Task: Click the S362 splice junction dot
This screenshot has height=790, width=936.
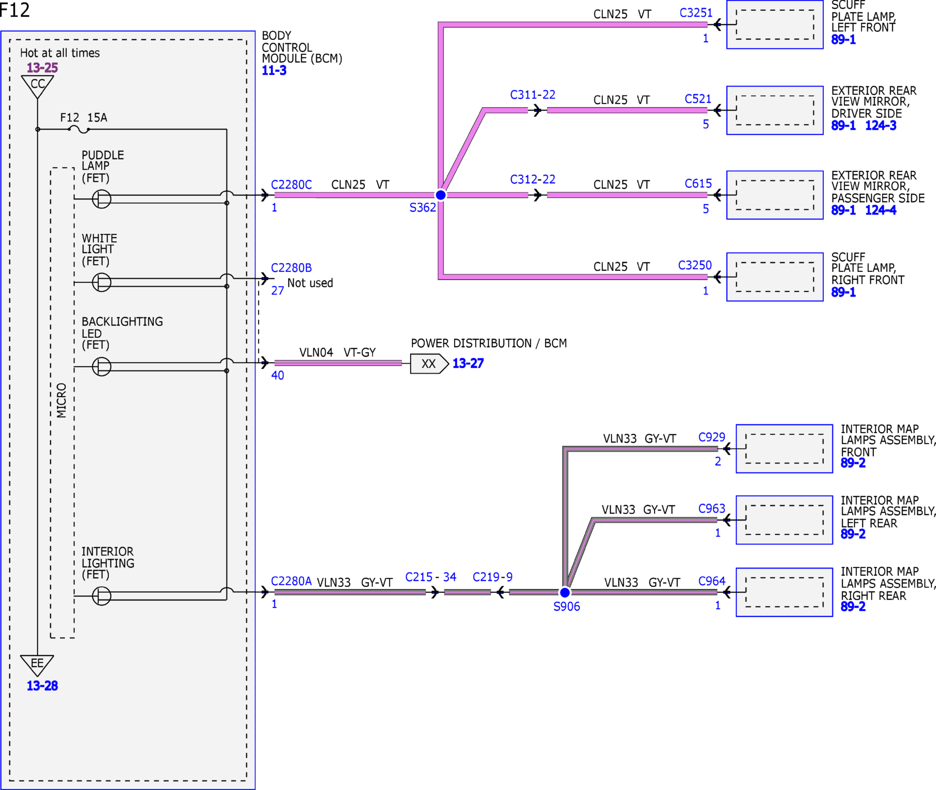Action: point(441,195)
